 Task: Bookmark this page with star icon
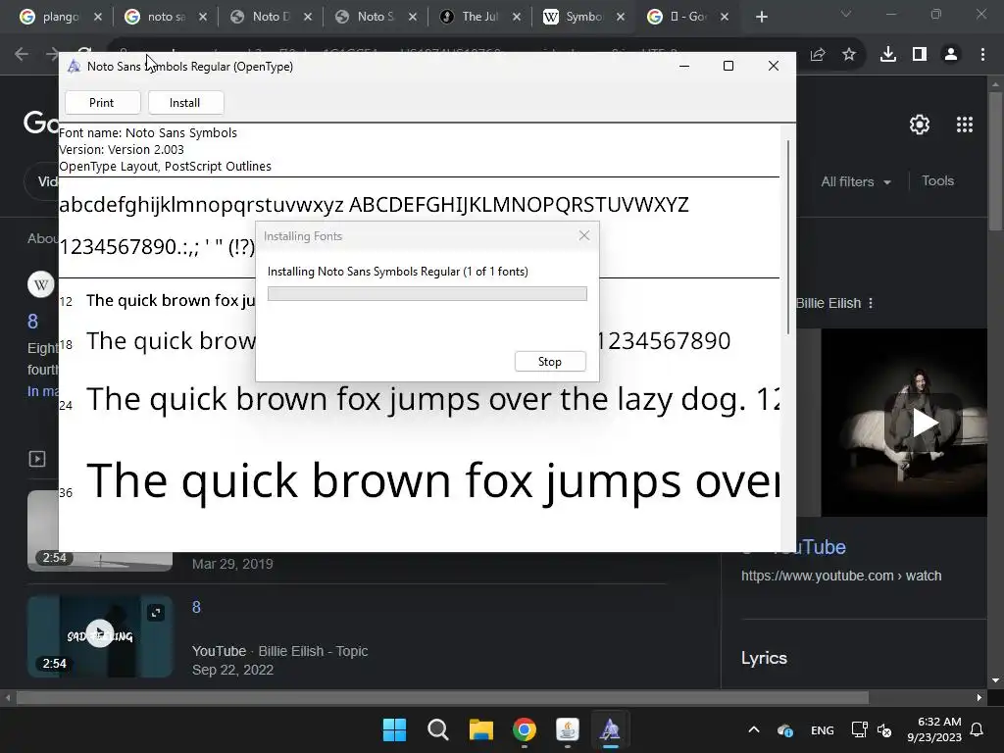(849, 55)
